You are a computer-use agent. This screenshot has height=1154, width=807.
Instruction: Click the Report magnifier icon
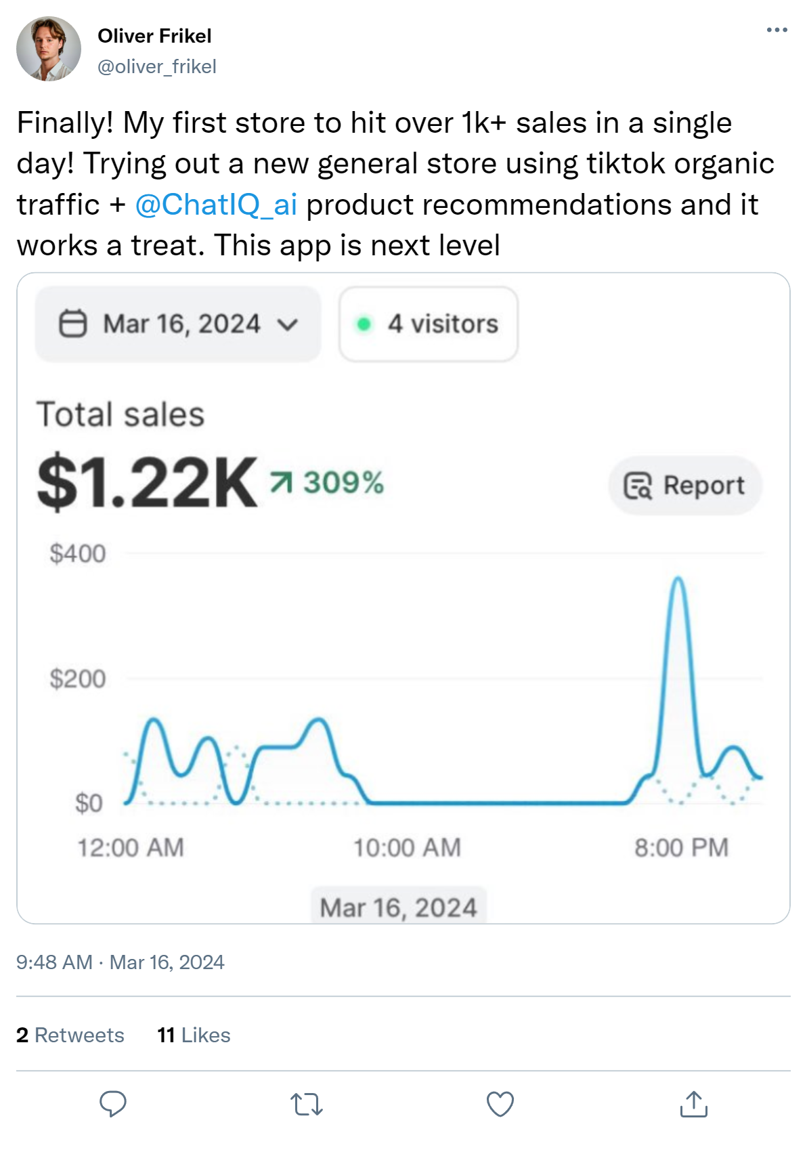[637, 486]
